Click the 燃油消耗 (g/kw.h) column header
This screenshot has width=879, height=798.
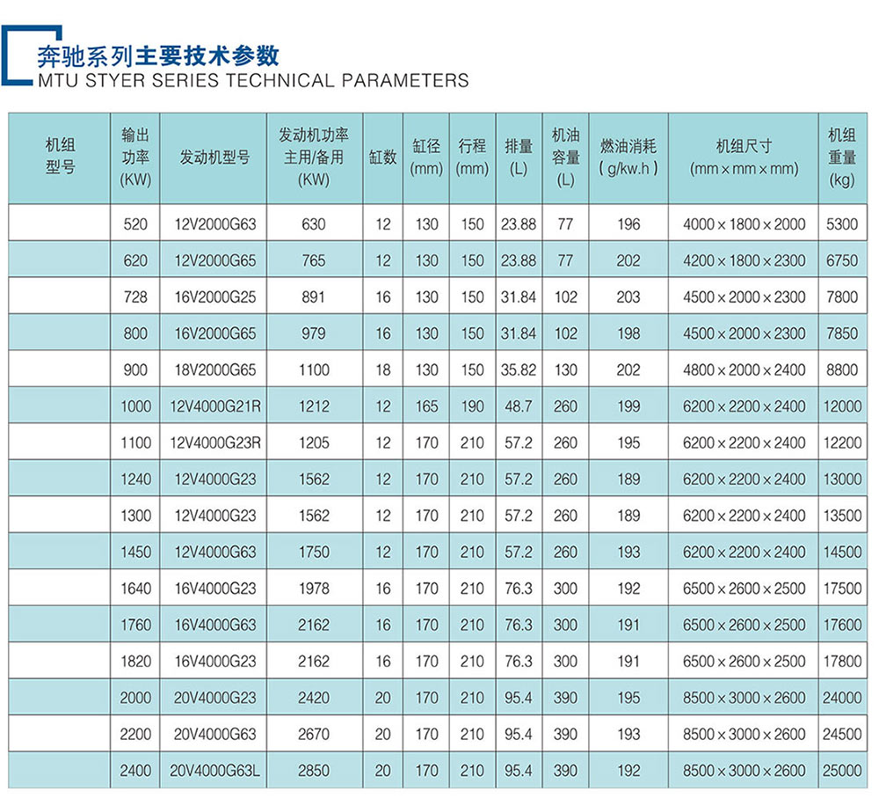click(628, 157)
